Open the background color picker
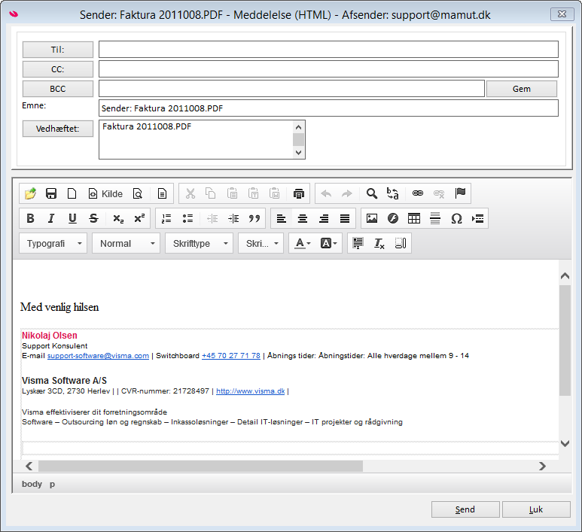The height and width of the screenshot is (532, 582). coord(328,243)
